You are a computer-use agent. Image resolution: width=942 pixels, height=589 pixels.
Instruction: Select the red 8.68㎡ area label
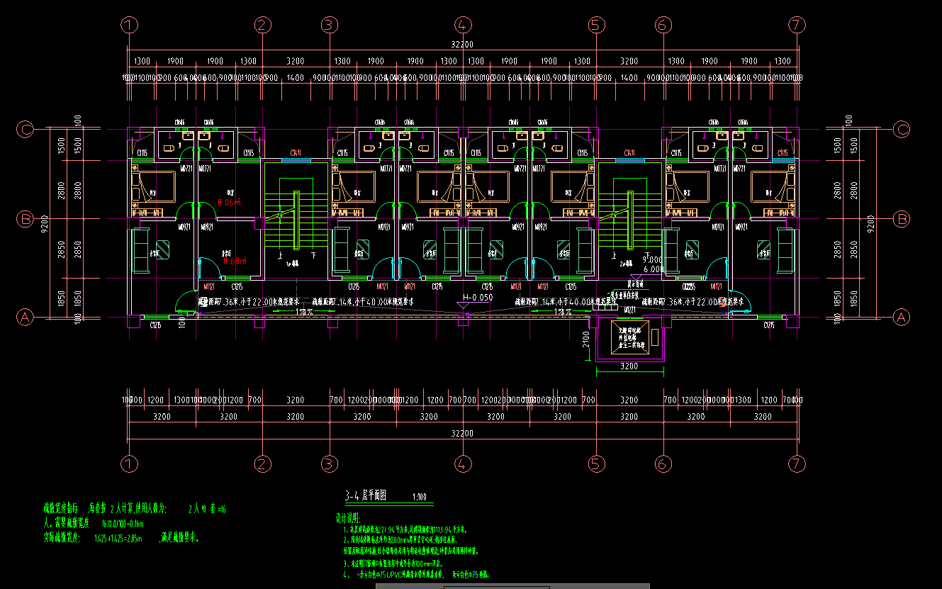tap(234, 261)
